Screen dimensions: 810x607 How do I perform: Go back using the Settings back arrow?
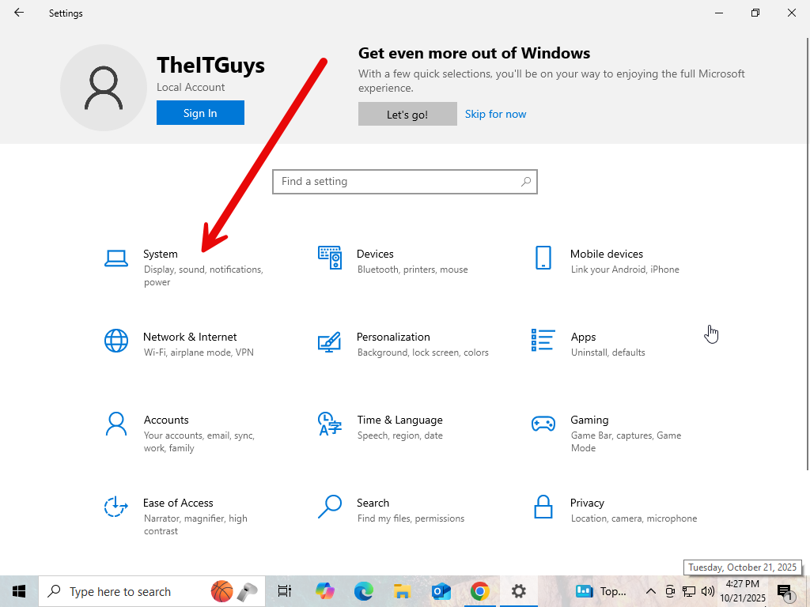(19, 13)
